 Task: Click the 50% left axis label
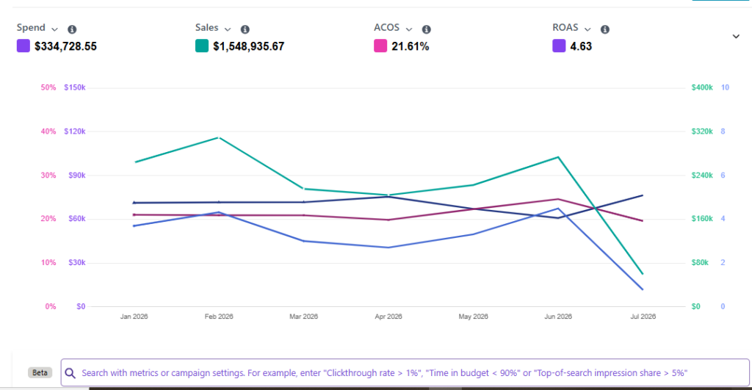[x=48, y=88]
